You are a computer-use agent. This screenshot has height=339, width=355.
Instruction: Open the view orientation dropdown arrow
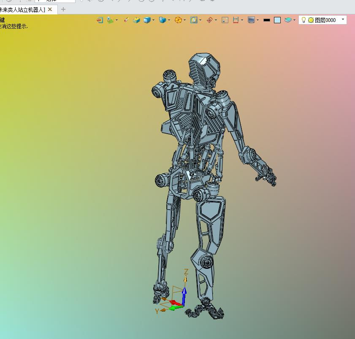[x=169, y=20]
